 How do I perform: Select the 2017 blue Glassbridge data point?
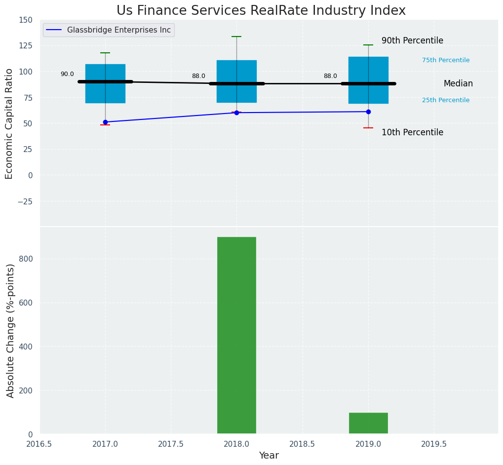[x=105, y=122]
